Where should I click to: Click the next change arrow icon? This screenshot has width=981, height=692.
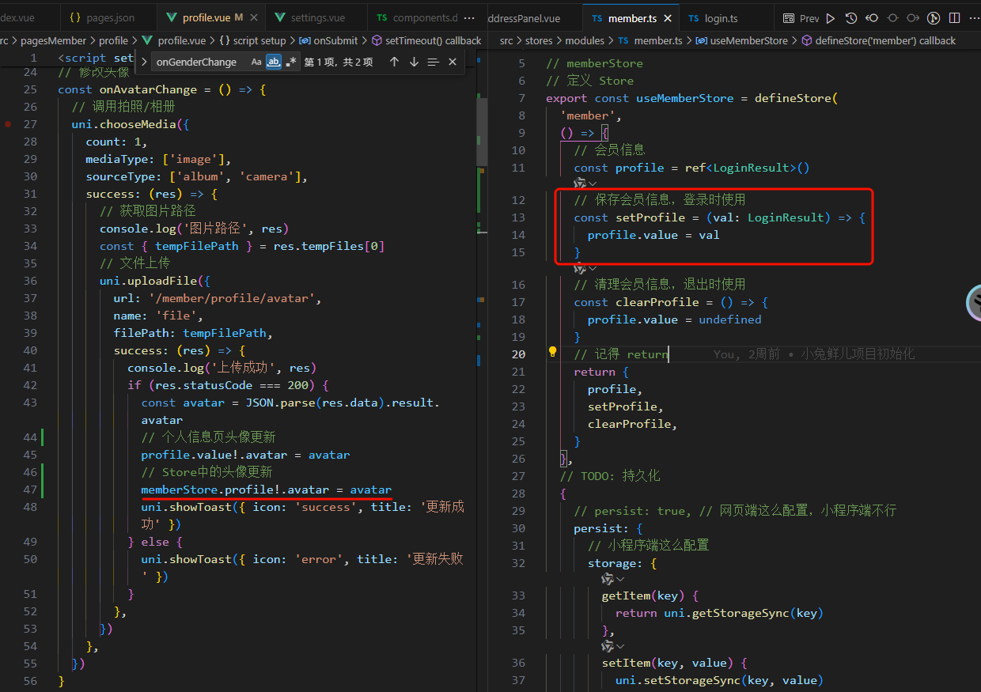(913, 18)
